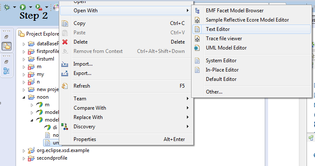Choose Default Editor in submenu

(x=252, y=79)
